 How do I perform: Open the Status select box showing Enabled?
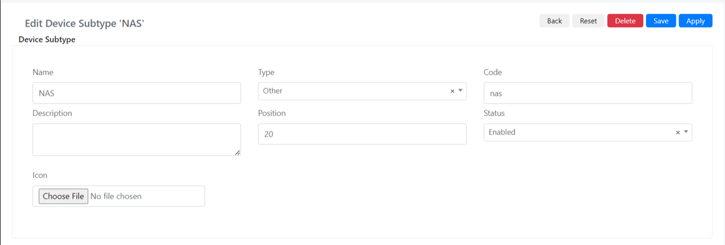(588, 132)
